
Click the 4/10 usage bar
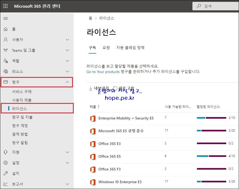pos(212,156)
